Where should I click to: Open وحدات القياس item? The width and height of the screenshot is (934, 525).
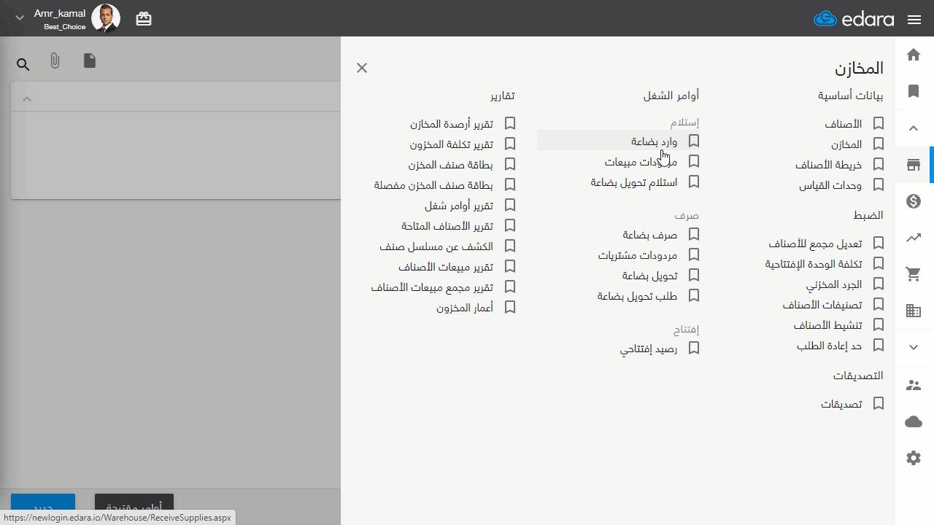830,186
